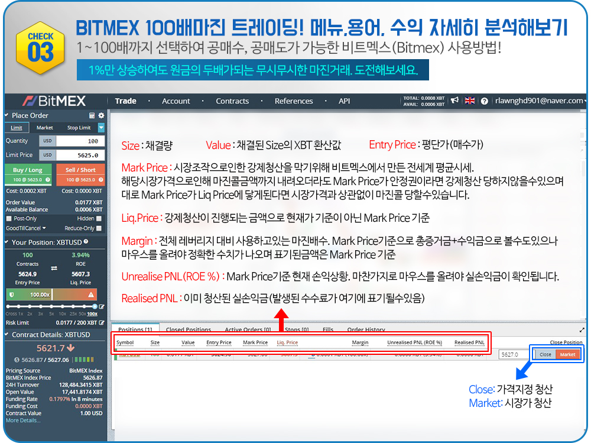The width and height of the screenshot is (591, 443).
Task: Expand positions table fullscreen arrow
Action: click(x=582, y=330)
